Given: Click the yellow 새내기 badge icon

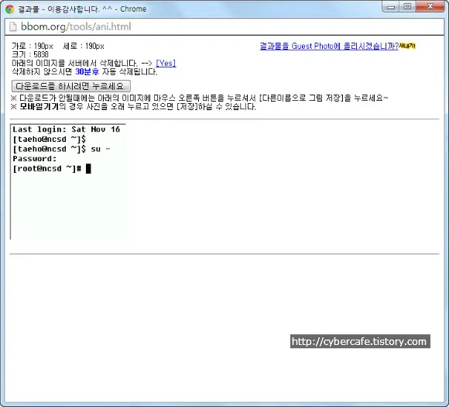Looking at the screenshot, I should coord(407,46).
